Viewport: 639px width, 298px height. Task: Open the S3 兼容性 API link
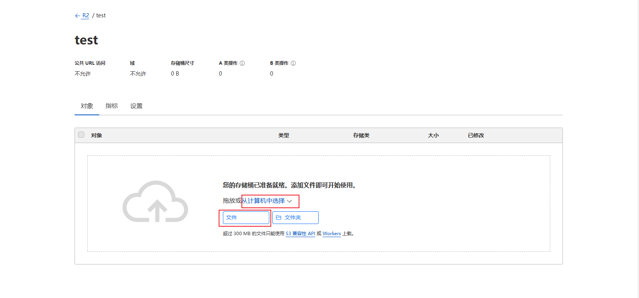(x=300, y=234)
